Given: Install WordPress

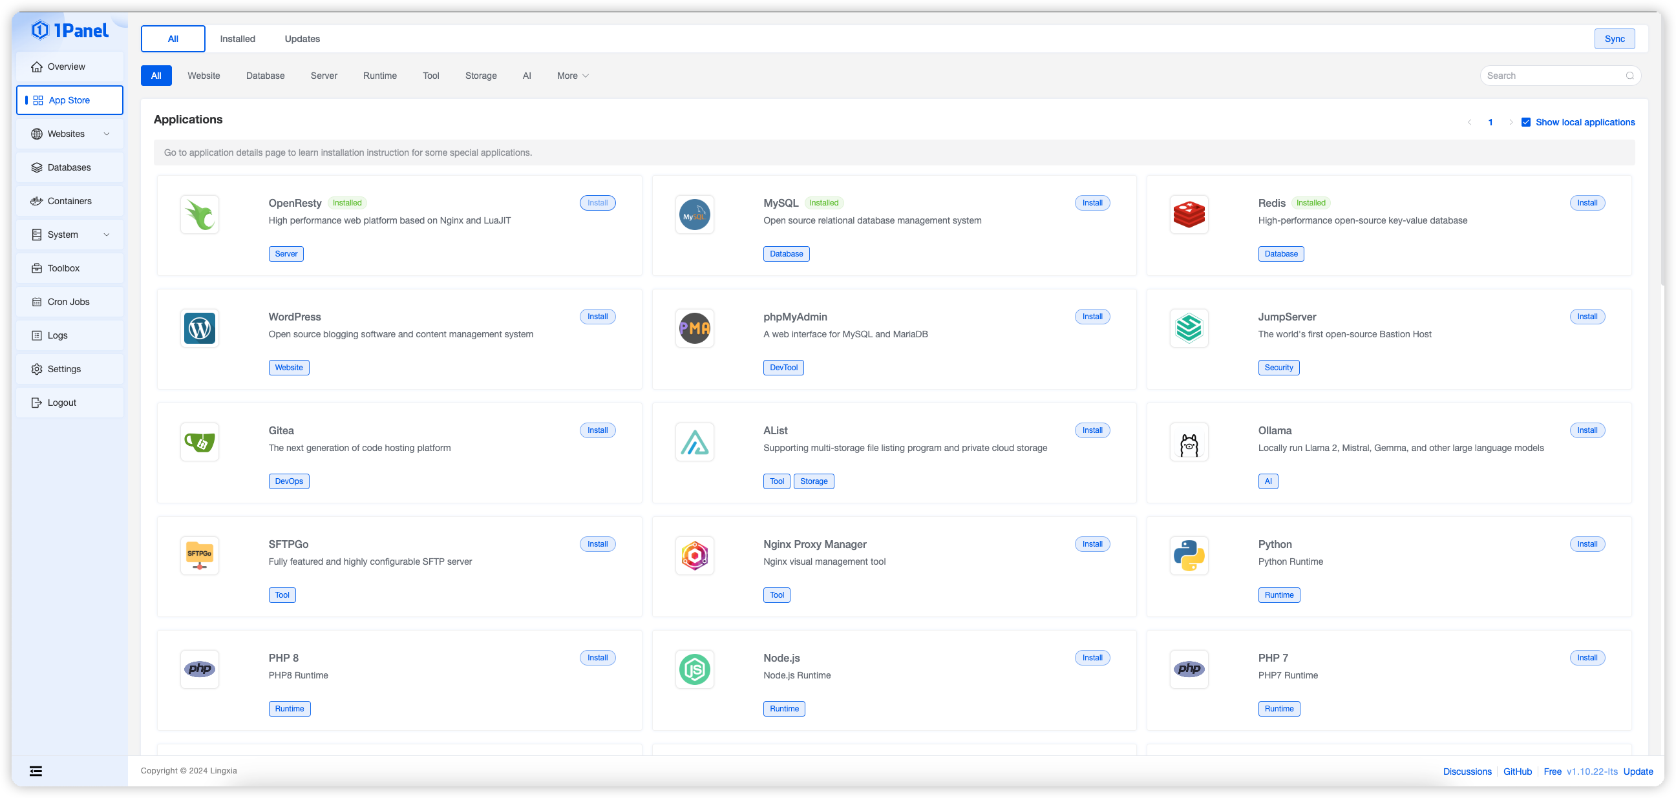Looking at the screenshot, I should 597,317.
